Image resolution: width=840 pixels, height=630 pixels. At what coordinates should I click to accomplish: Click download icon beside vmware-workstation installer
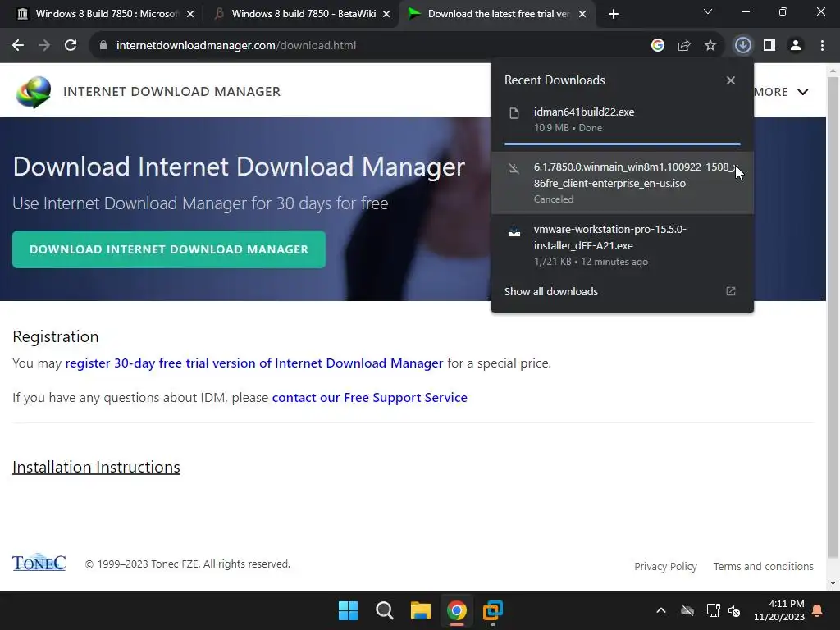514,231
